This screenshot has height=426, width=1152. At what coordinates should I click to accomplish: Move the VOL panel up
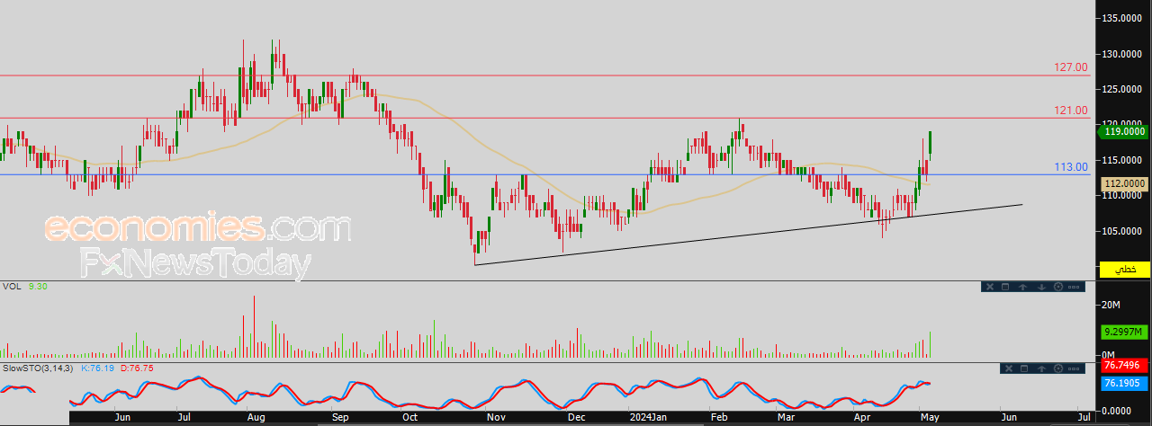(1022, 287)
